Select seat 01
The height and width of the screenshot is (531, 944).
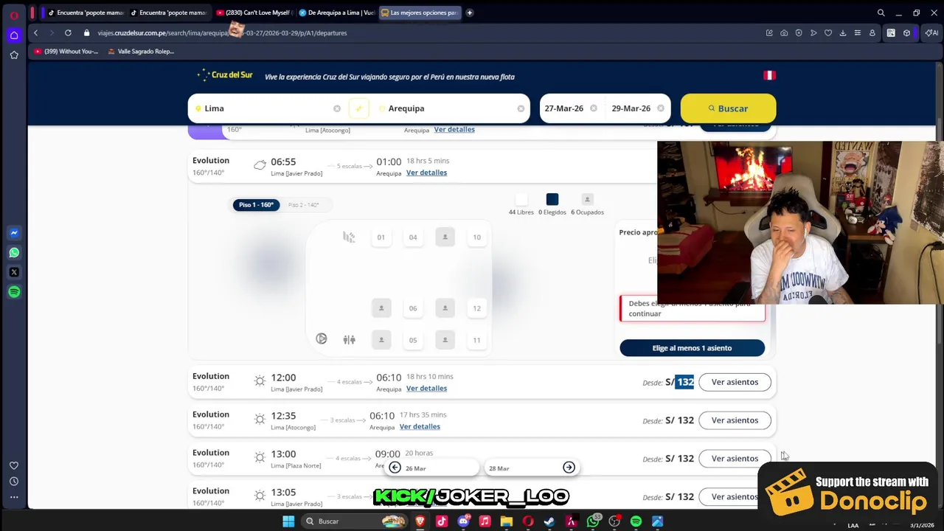click(x=381, y=237)
